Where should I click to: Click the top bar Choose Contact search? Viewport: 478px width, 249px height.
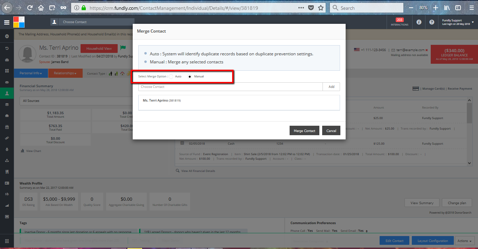[96, 22]
